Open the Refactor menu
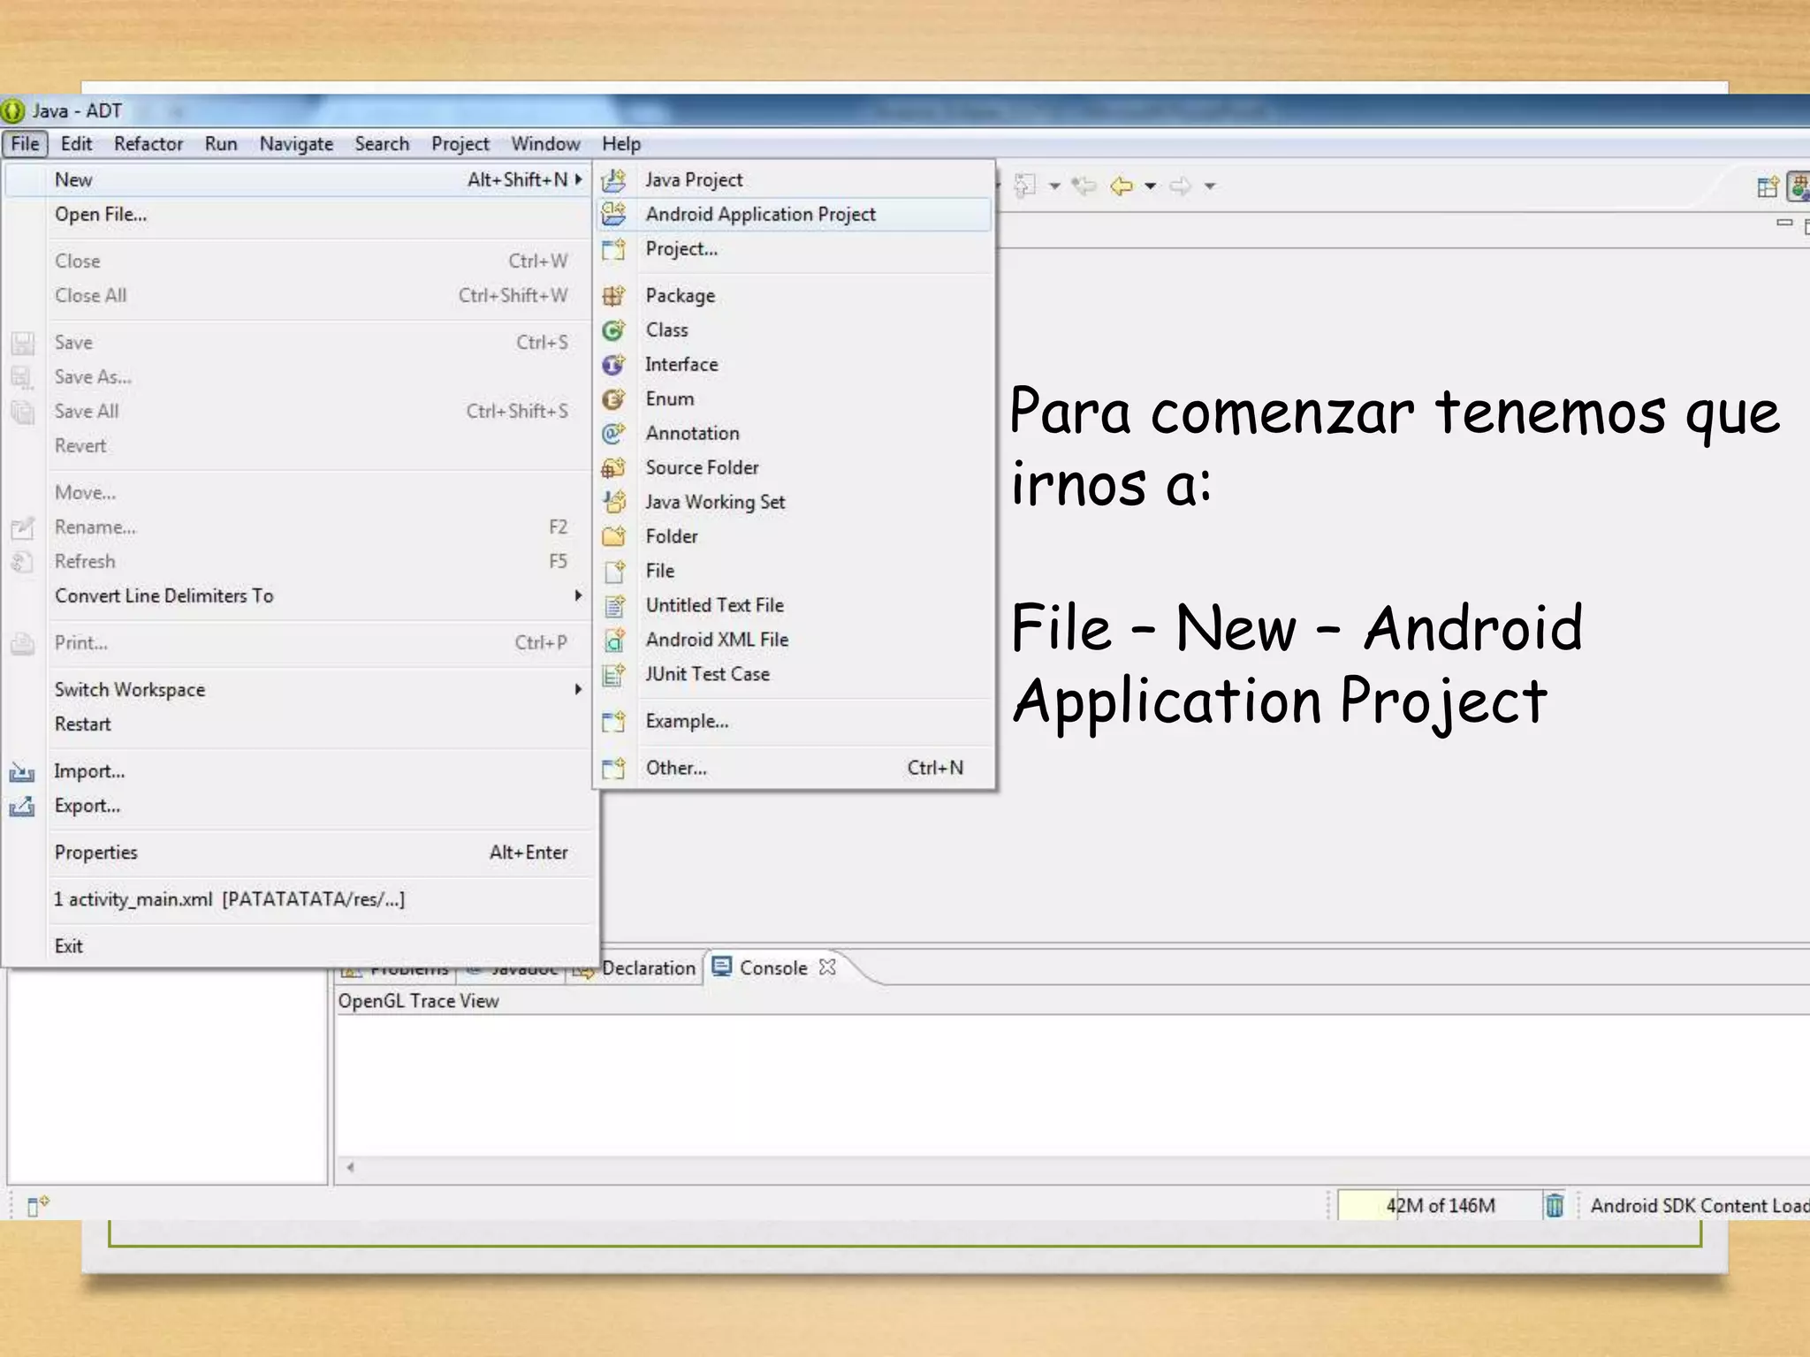Image resolution: width=1810 pixels, height=1357 pixels. [x=148, y=144]
